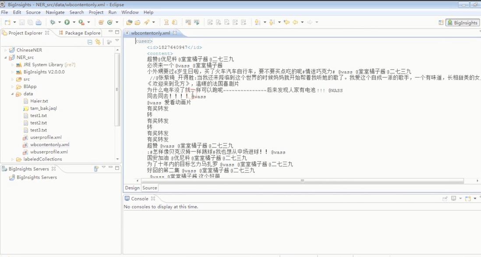This screenshot has width=481, height=257.
Task: Switch to Package Explorer tab
Action: (x=80, y=33)
